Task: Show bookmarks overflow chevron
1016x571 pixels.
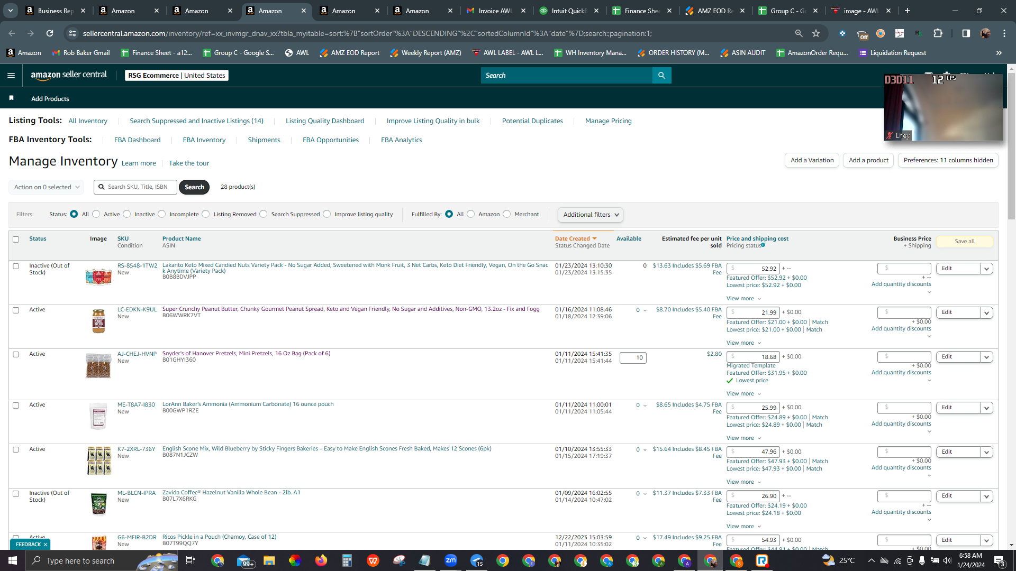Action: coord(999,53)
